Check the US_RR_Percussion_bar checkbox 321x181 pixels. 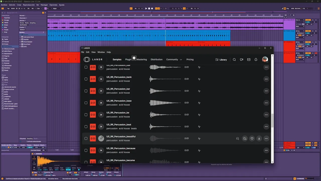pos(86,91)
